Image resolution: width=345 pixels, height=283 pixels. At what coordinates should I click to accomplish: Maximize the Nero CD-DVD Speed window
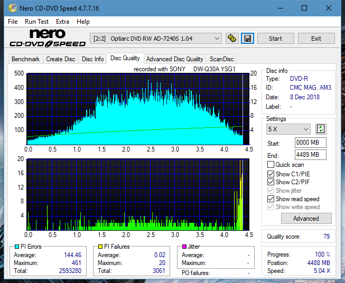tap(304, 8)
